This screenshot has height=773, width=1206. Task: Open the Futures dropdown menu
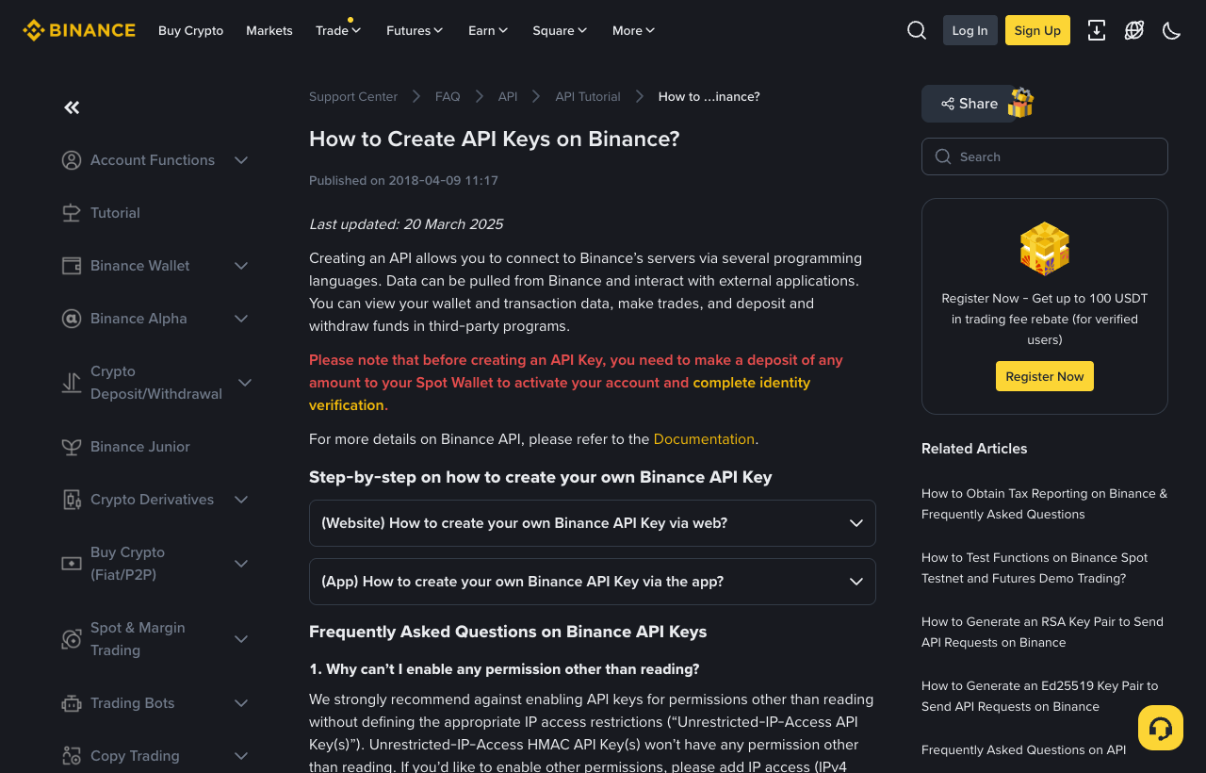click(416, 30)
